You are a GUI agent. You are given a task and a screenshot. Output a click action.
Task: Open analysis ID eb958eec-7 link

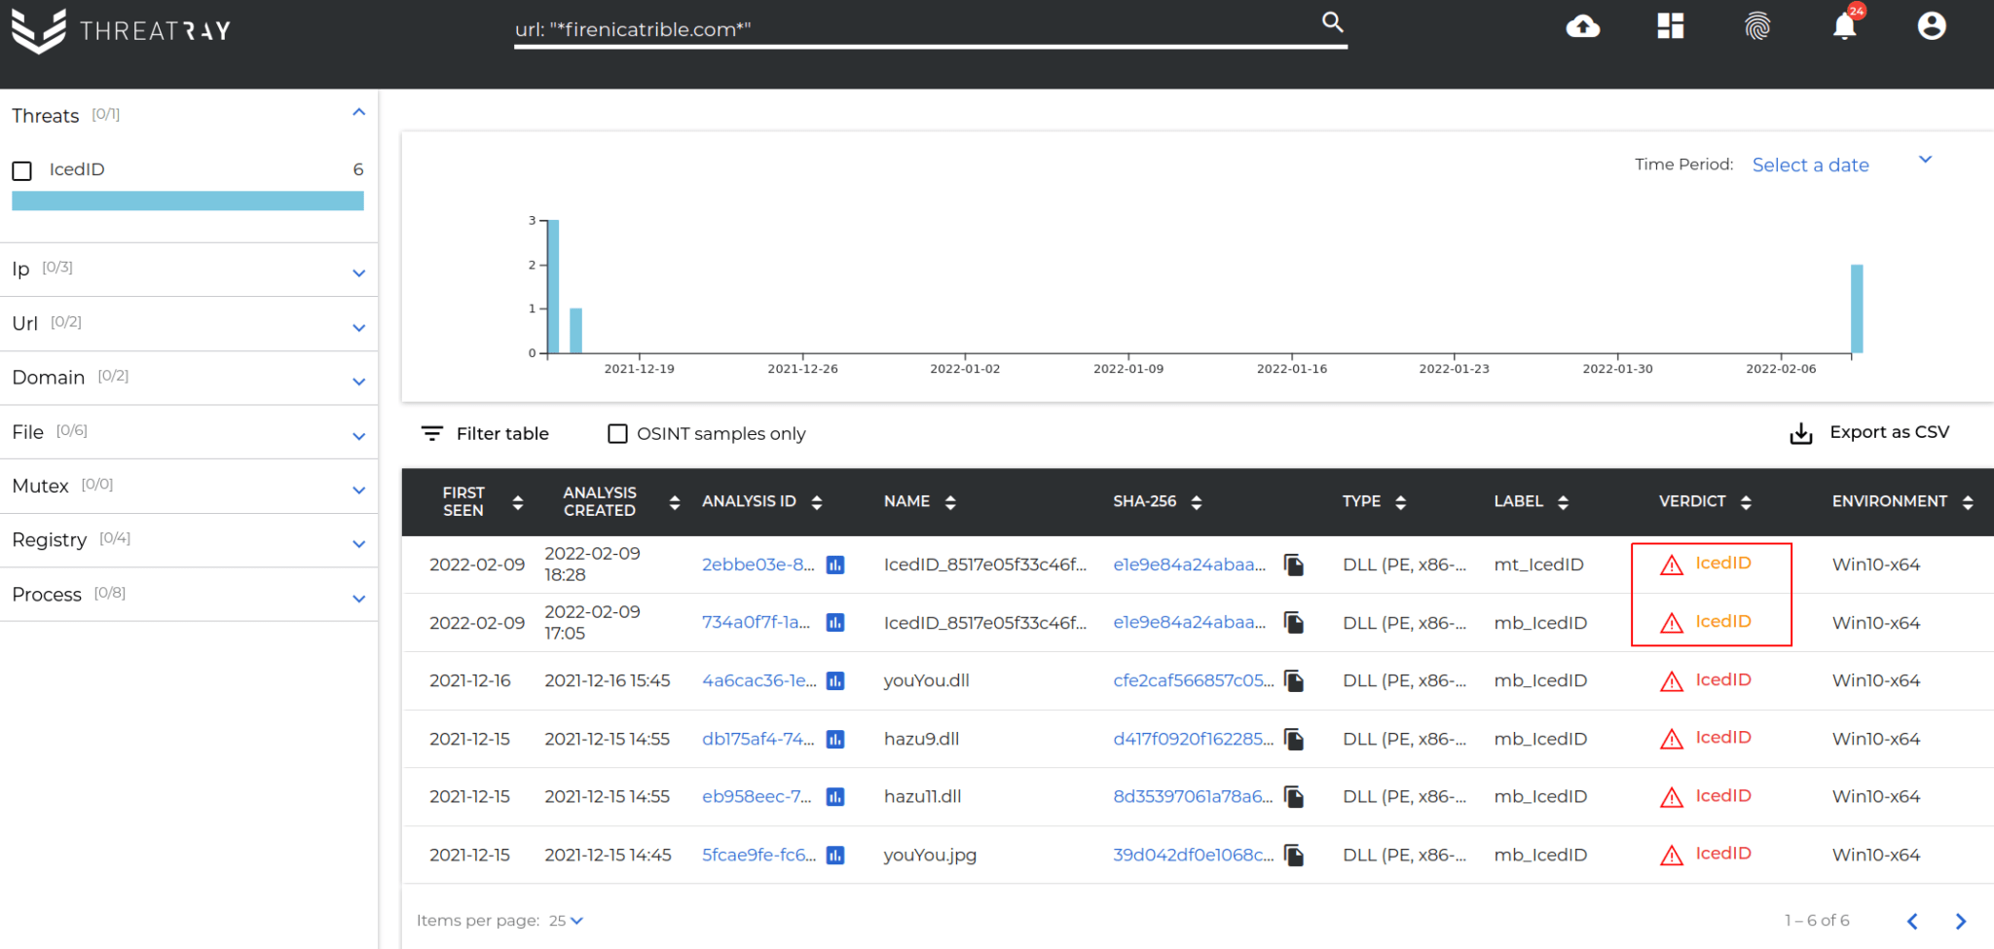(757, 796)
